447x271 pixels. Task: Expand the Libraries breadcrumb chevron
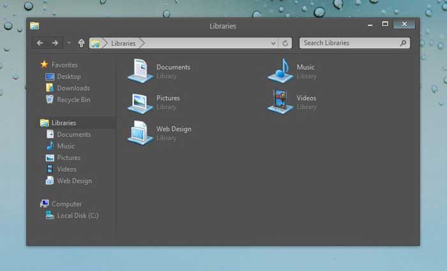click(x=142, y=43)
